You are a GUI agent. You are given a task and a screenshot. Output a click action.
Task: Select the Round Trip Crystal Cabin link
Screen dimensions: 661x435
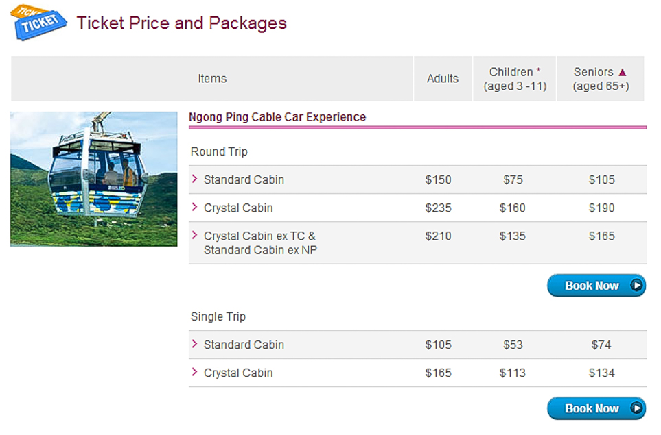pyautogui.click(x=238, y=208)
